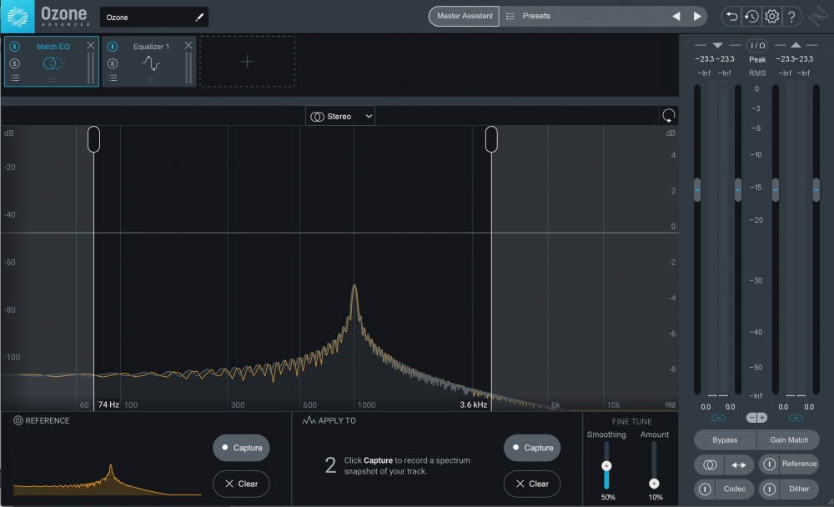Click the spectrum reset circular arrow icon
The height and width of the screenshot is (507, 834).
[x=669, y=115]
